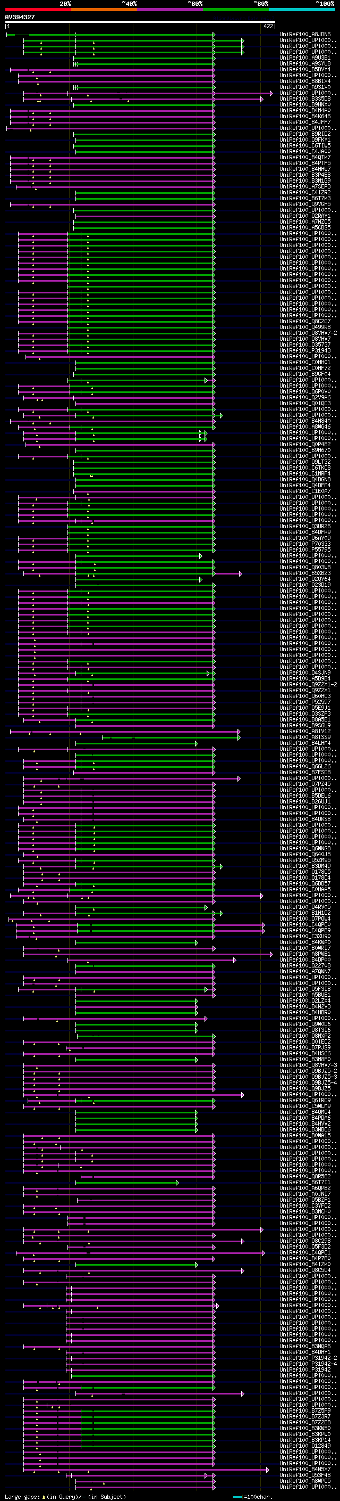Open hit UniRef100_A9S1X0
This screenshot has width=340, height=1501.
click(305, 87)
